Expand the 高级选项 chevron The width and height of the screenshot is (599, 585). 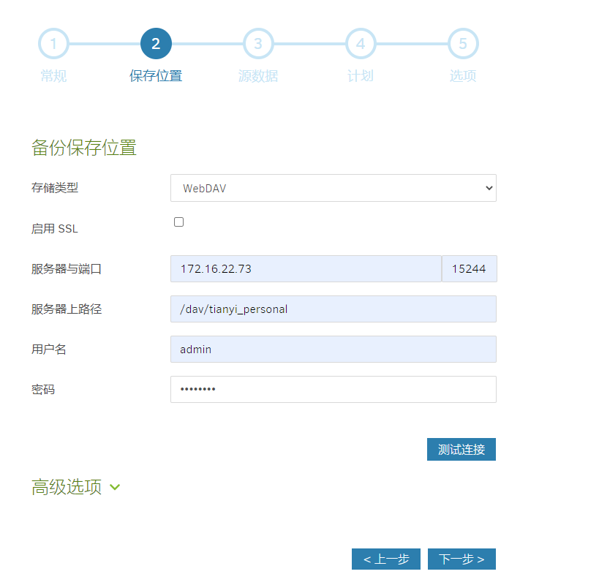115,488
